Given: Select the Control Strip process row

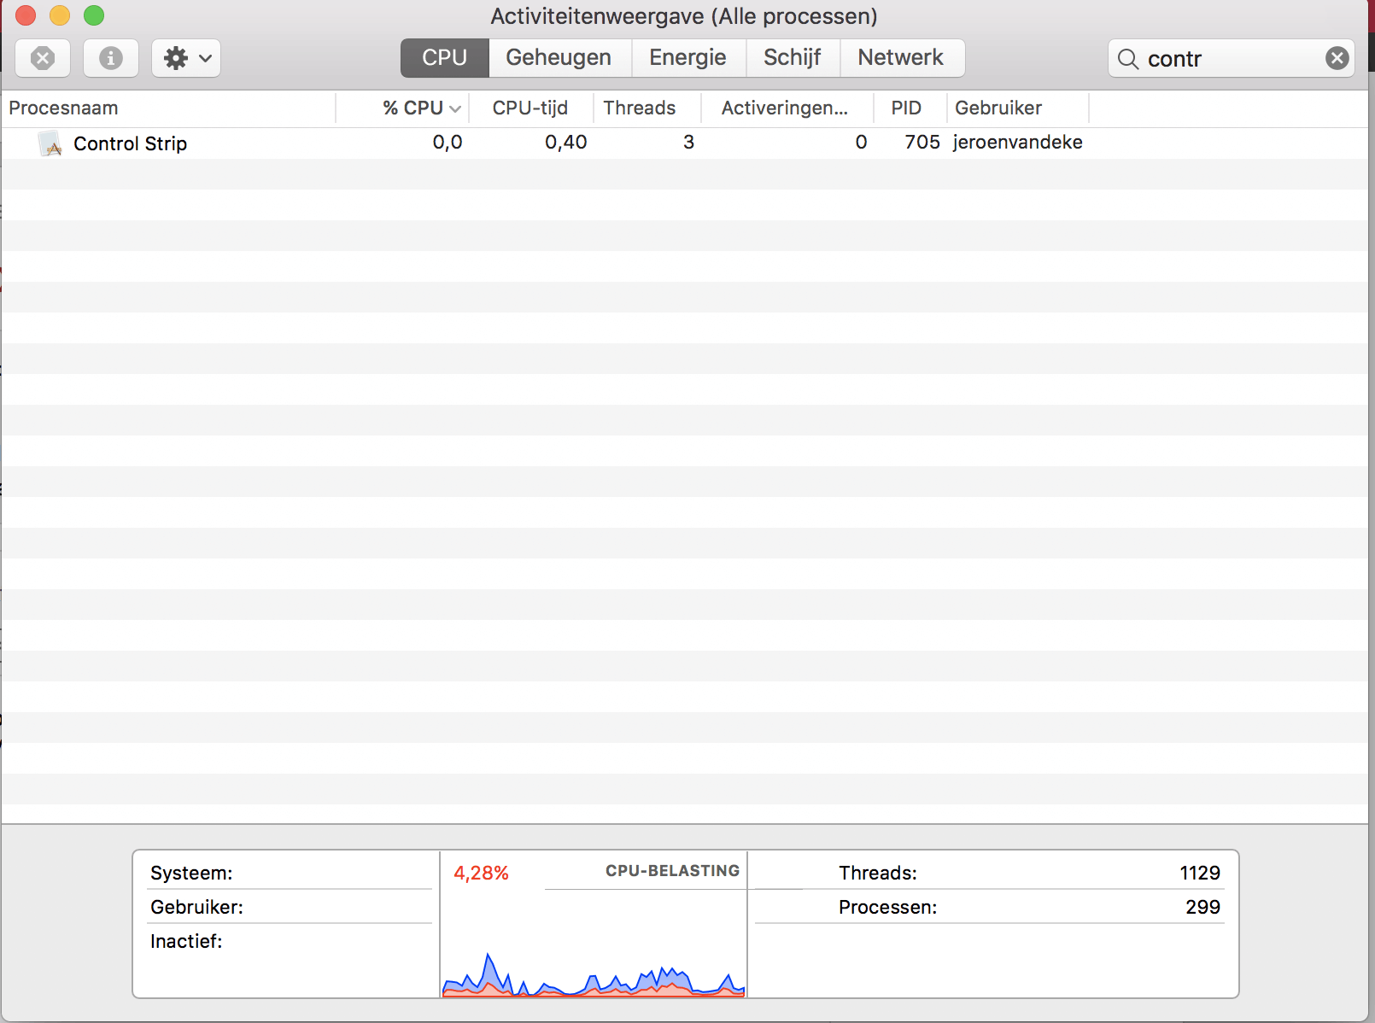Looking at the screenshot, I should pyautogui.click(x=685, y=143).
